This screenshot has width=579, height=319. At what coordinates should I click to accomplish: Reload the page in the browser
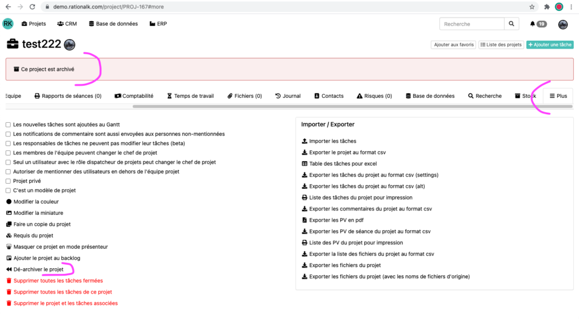click(33, 7)
